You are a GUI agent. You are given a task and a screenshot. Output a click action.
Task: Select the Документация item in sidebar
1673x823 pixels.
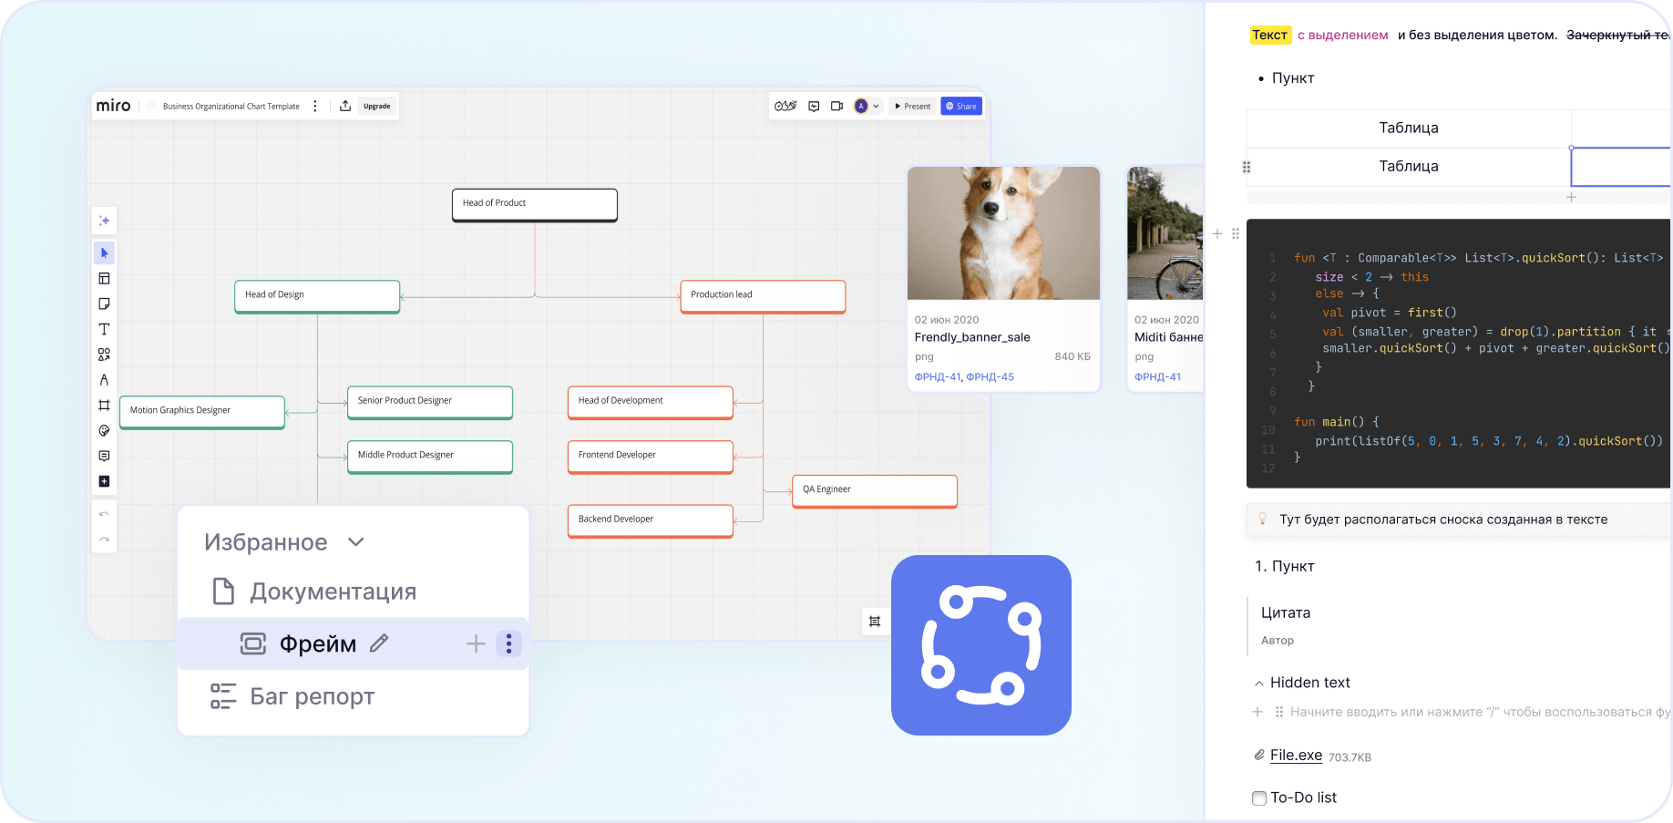[x=314, y=592]
